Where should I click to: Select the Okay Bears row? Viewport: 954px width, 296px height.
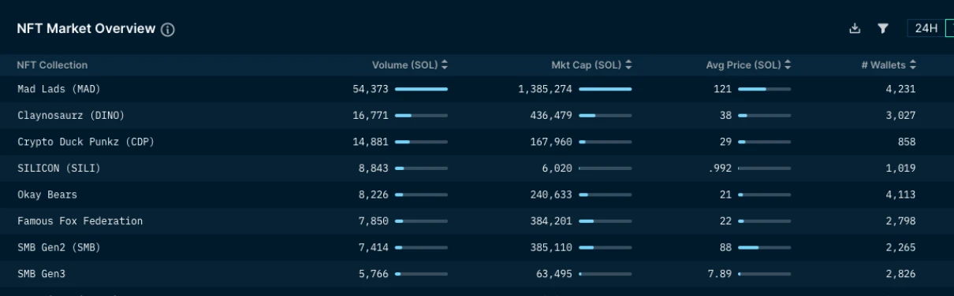click(477, 194)
